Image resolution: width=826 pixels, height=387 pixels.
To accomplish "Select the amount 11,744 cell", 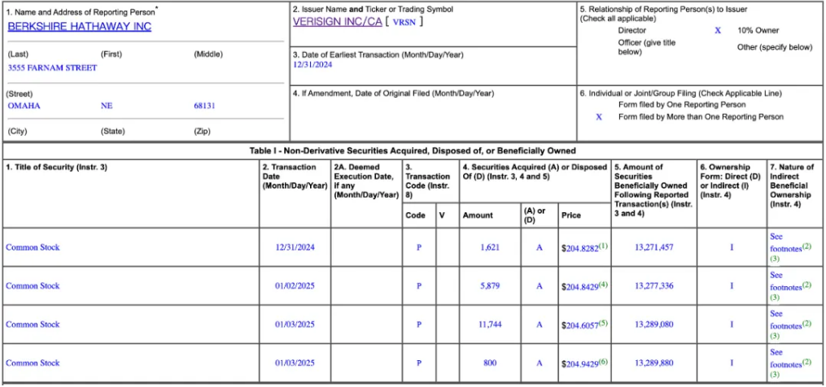I will (x=490, y=324).
